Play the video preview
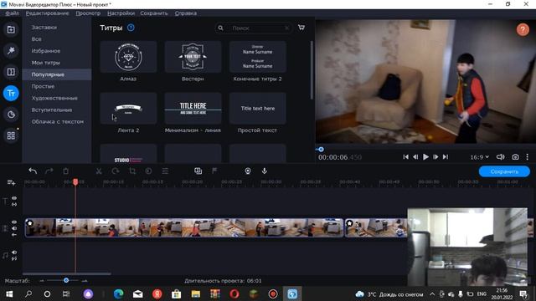536x301 pixels. pyautogui.click(x=425, y=157)
